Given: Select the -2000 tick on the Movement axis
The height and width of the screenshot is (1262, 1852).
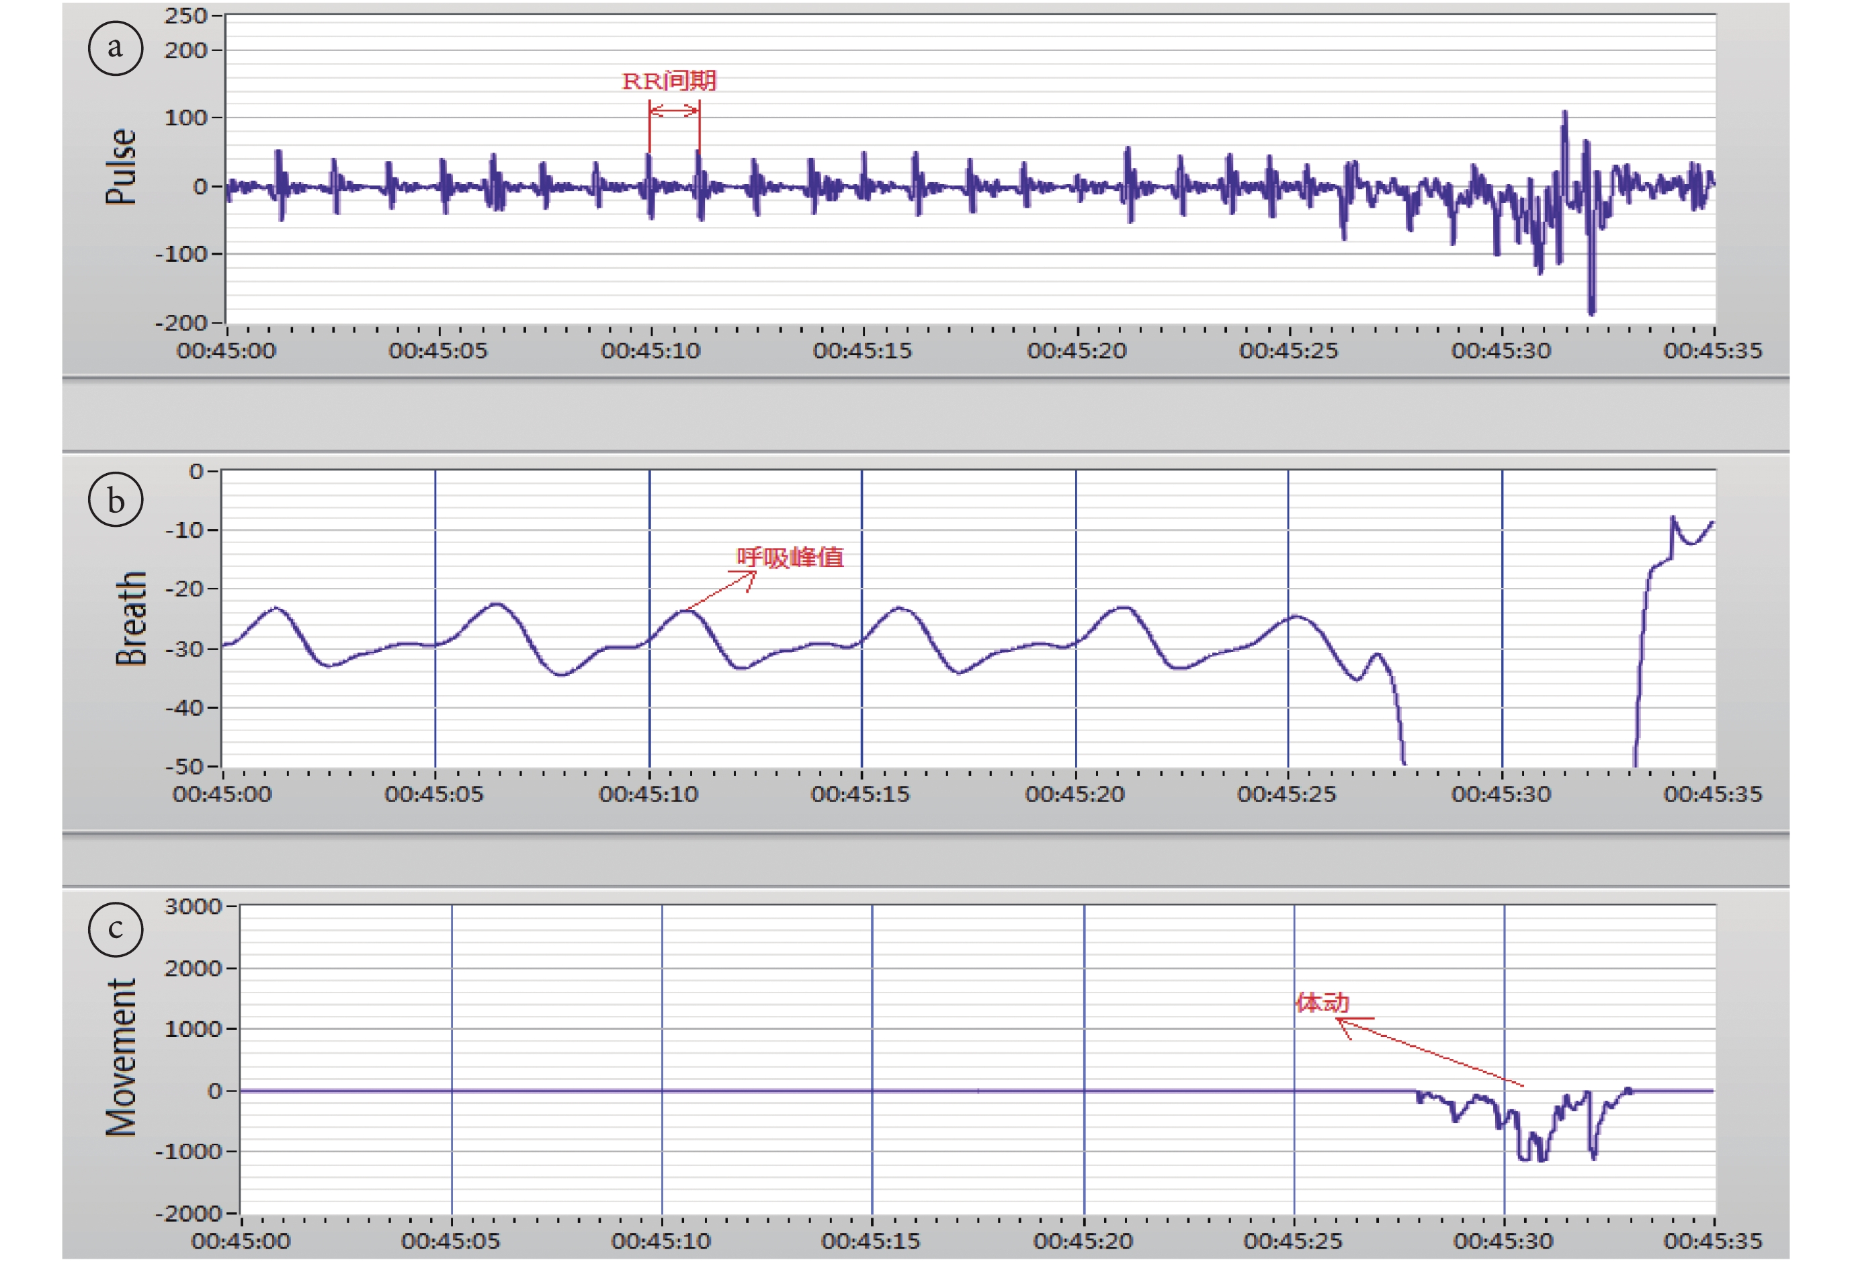Looking at the screenshot, I should coord(189,1214).
